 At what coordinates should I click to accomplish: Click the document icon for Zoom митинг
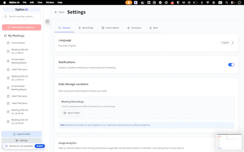tap(8, 43)
